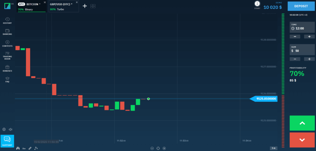Open the 5s candle interval selector
Image resolution: width=316 pixels, height=151 pixels.
(24, 148)
